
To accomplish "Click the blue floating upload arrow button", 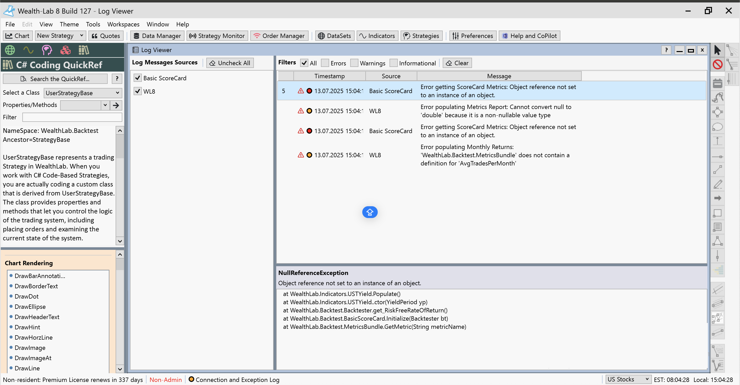I will 370,212.
